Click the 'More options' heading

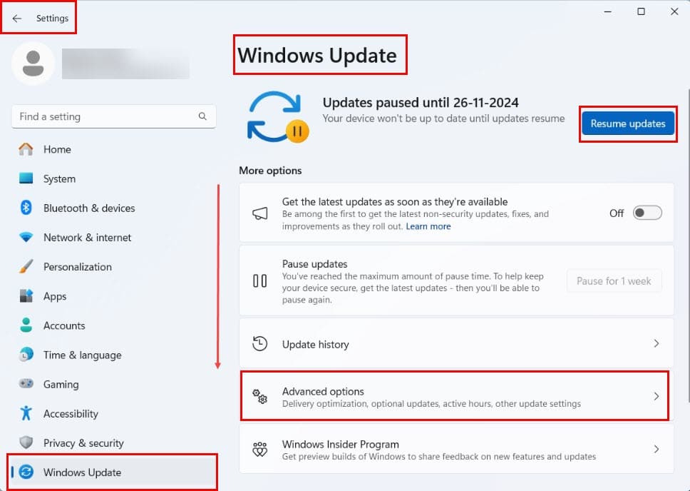click(270, 171)
